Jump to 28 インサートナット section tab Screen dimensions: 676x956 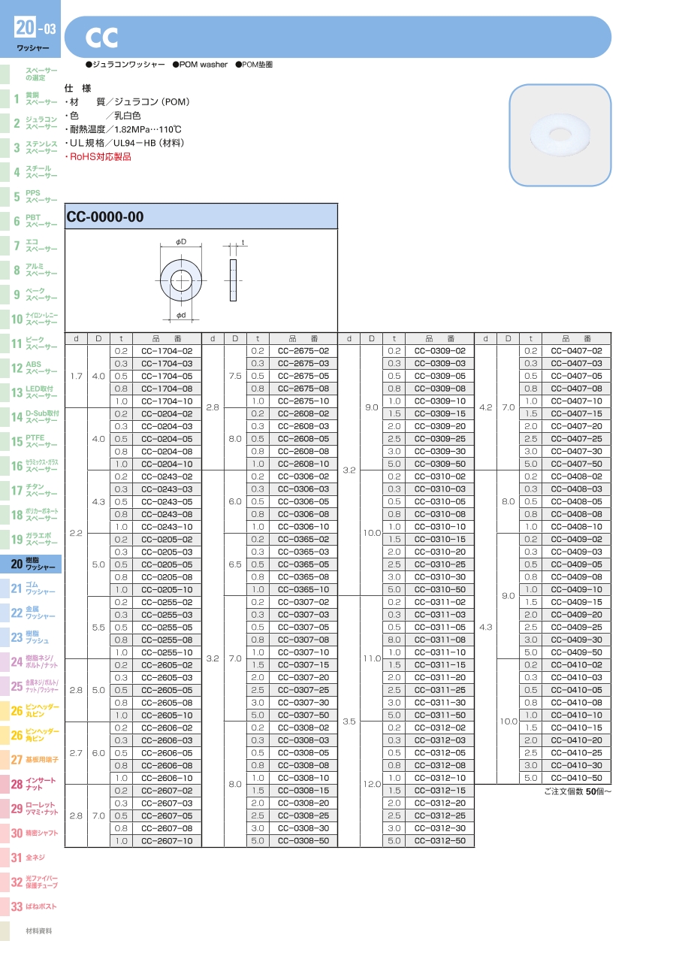click(x=31, y=784)
